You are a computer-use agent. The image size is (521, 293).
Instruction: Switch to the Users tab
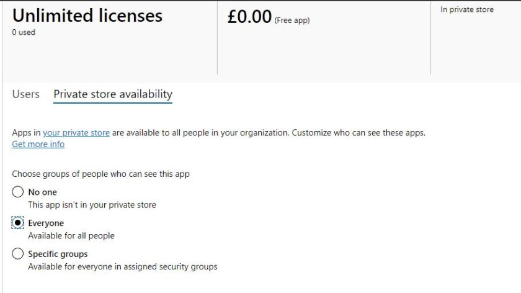pyautogui.click(x=25, y=94)
